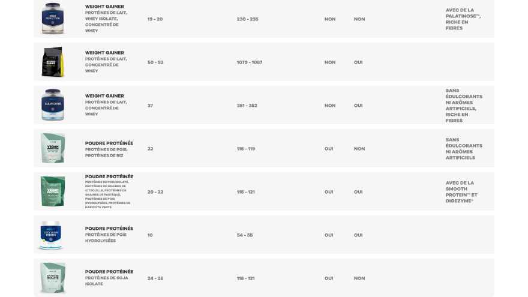Open the Juicy Vegan Protein tub image
Image resolution: width=528 pixels, height=297 pixels.
click(x=51, y=235)
